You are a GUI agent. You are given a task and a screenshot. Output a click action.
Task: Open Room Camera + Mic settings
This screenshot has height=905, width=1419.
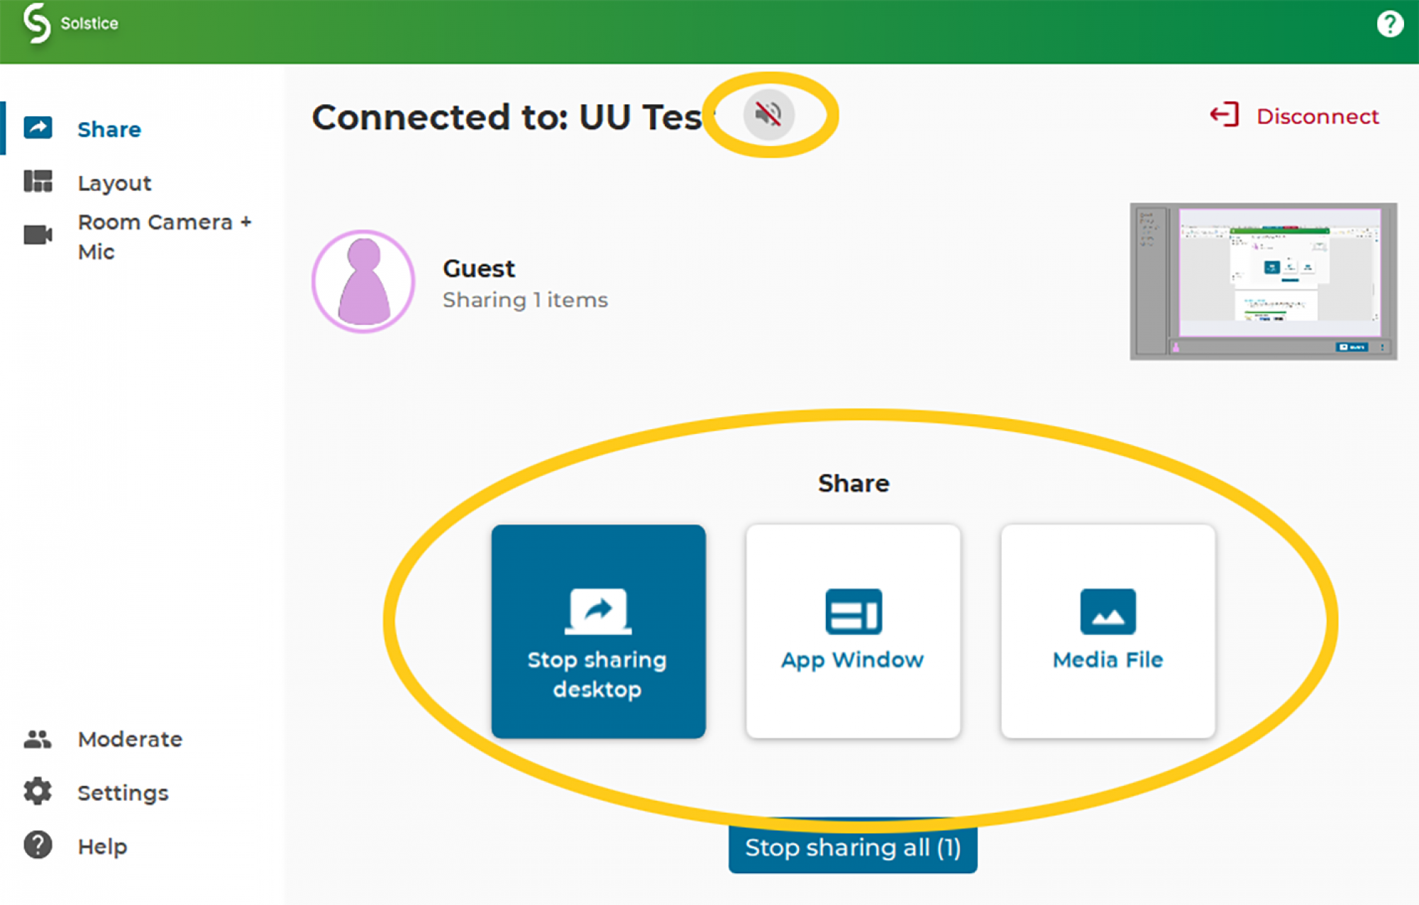click(142, 236)
